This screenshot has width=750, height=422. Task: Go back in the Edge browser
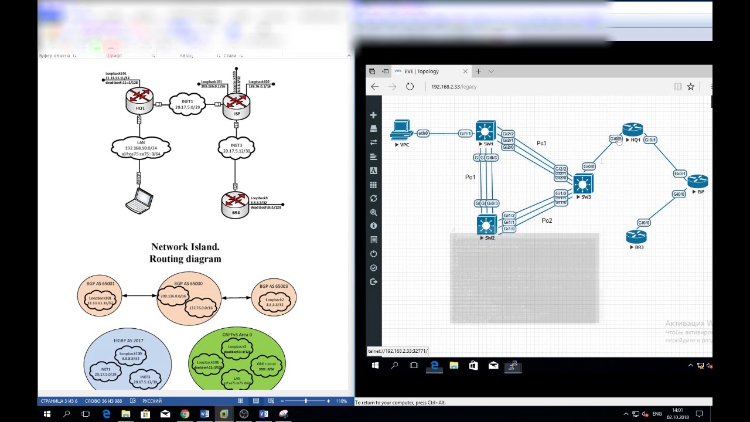point(375,87)
